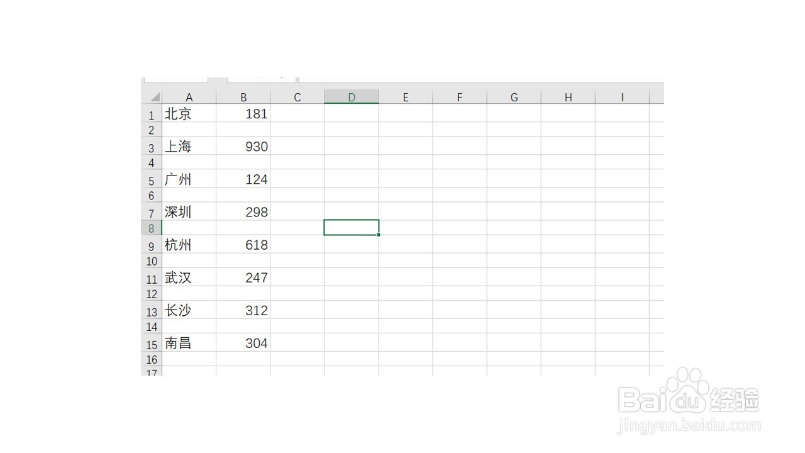
Task: Click cell containing 北京
Action: (189, 113)
